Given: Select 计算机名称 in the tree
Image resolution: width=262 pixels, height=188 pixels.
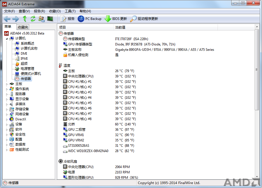Looking at the screenshot, I should click(x=29, y=49).
